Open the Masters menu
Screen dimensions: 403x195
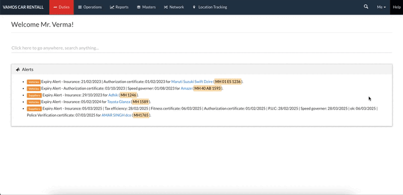point(146,7)
